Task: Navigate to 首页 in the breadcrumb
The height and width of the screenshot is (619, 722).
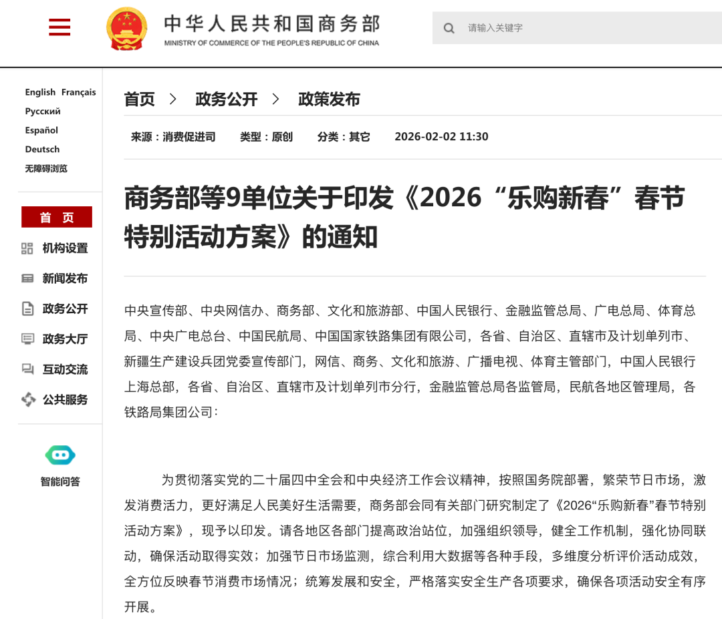Action: point(138,99)
